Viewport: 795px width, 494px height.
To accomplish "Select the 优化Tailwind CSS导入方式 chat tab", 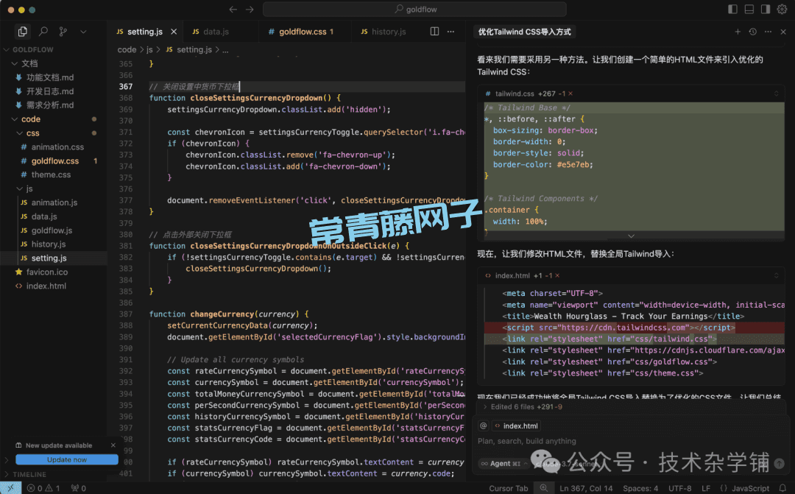I will point(525,32).
